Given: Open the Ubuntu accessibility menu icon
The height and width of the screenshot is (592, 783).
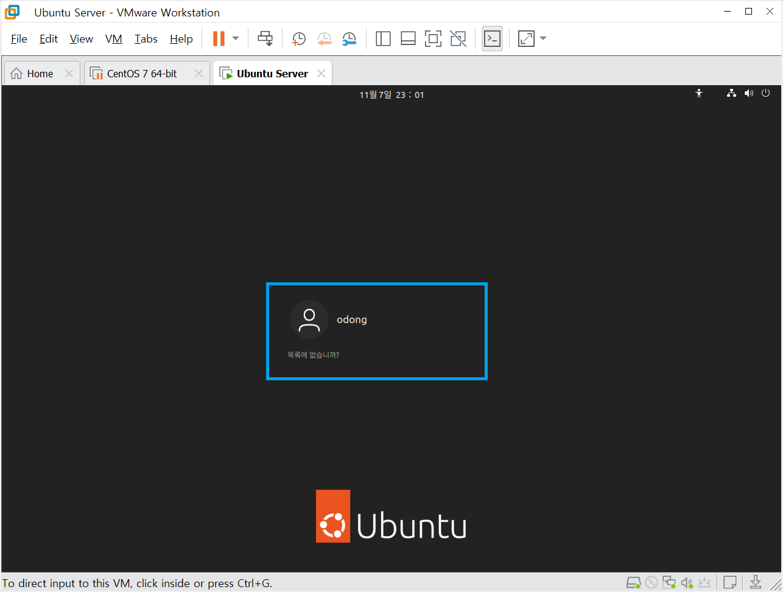Looking at the screenshot, I should (699, 93).
